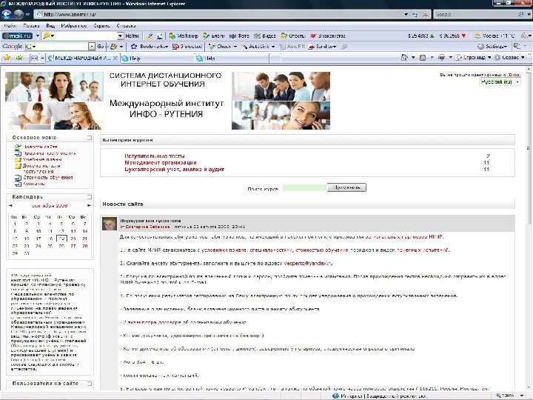Open the Google toolbar Bookmarks star
The image size is (533, 400).
click(x=150, y=46)
